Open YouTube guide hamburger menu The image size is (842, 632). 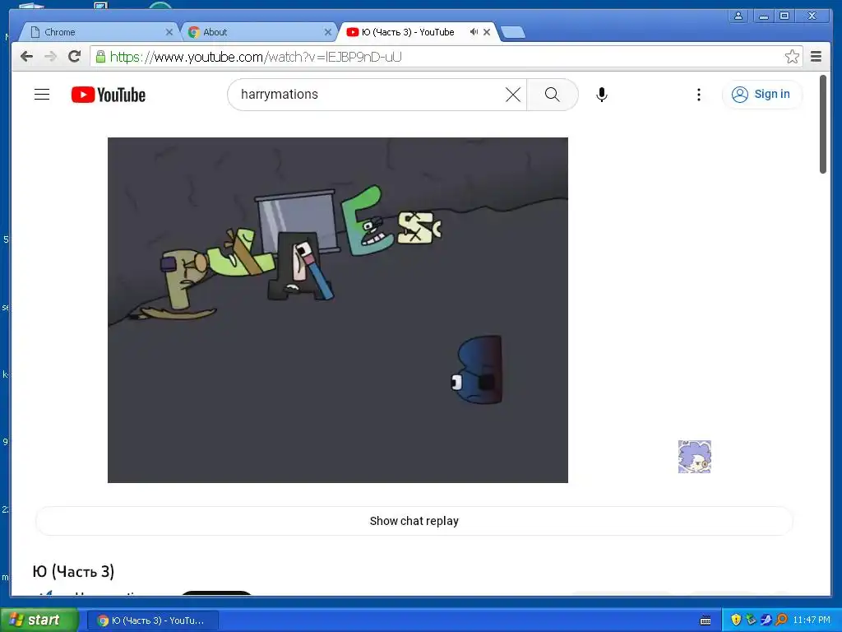[42, 95]
